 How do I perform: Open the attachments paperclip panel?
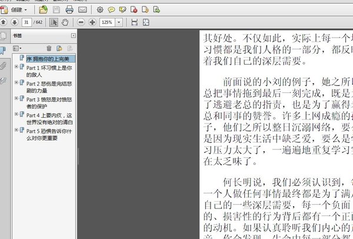point(3,66)
